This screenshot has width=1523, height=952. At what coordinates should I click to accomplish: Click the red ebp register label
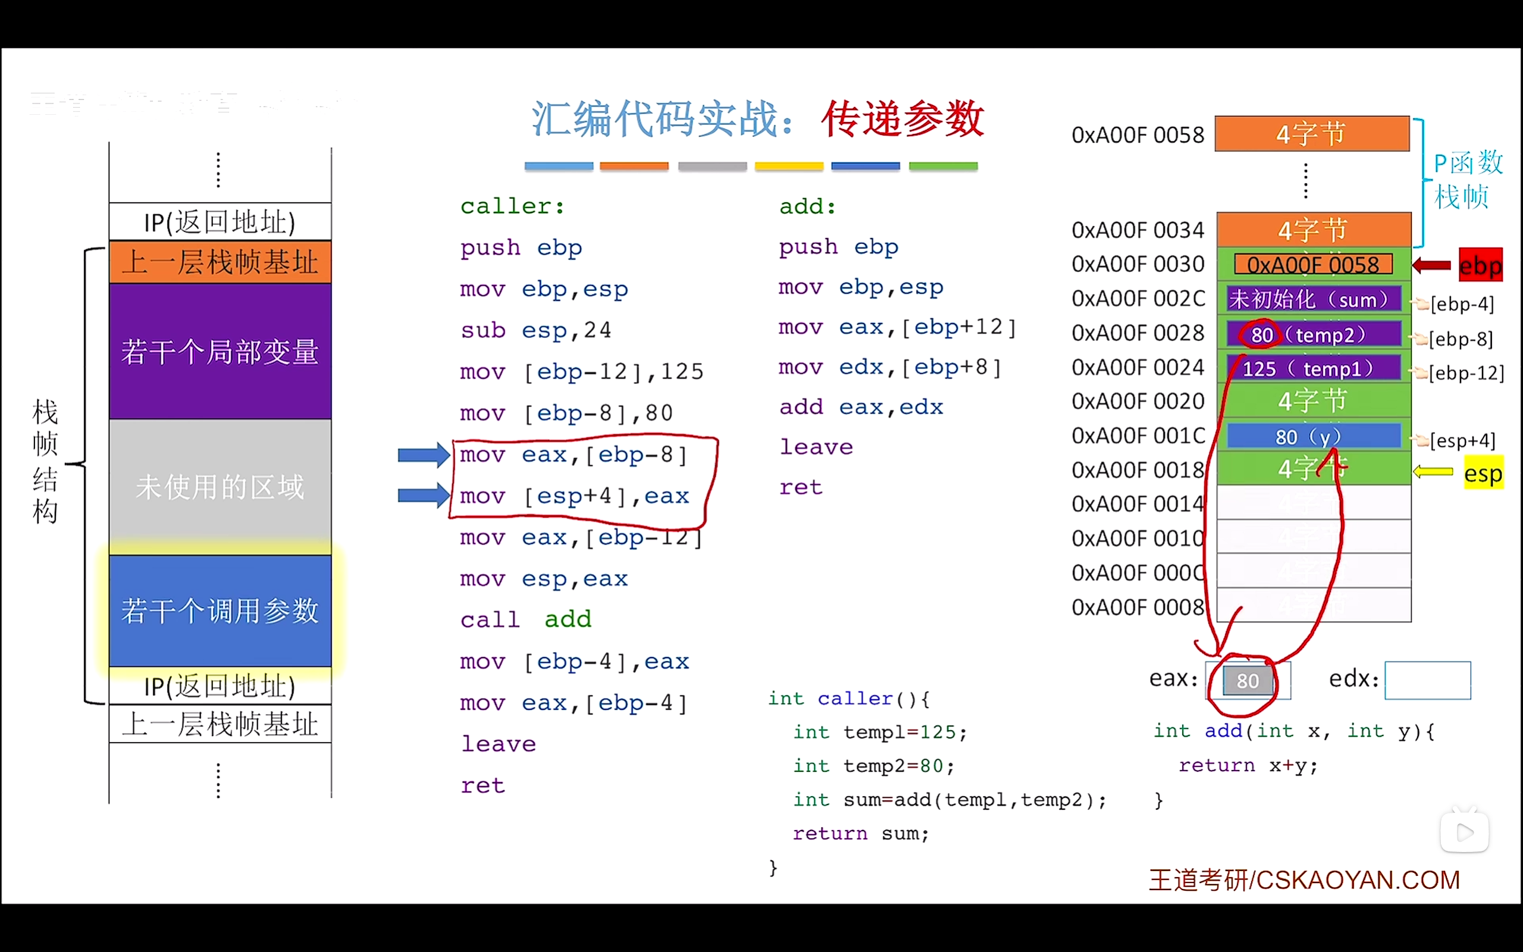[1480, 265]
